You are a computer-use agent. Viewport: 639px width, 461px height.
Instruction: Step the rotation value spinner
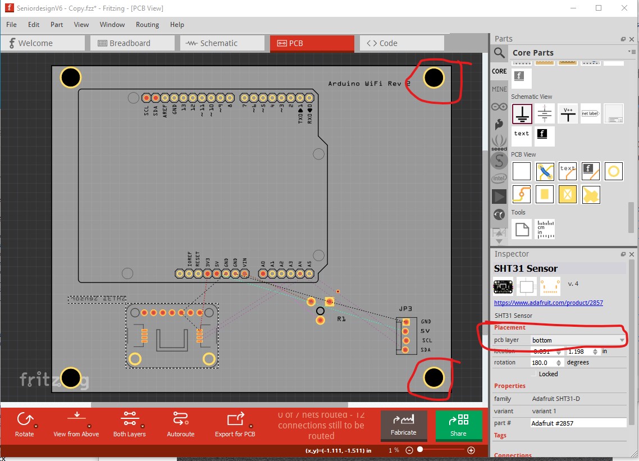coord(559,362)
